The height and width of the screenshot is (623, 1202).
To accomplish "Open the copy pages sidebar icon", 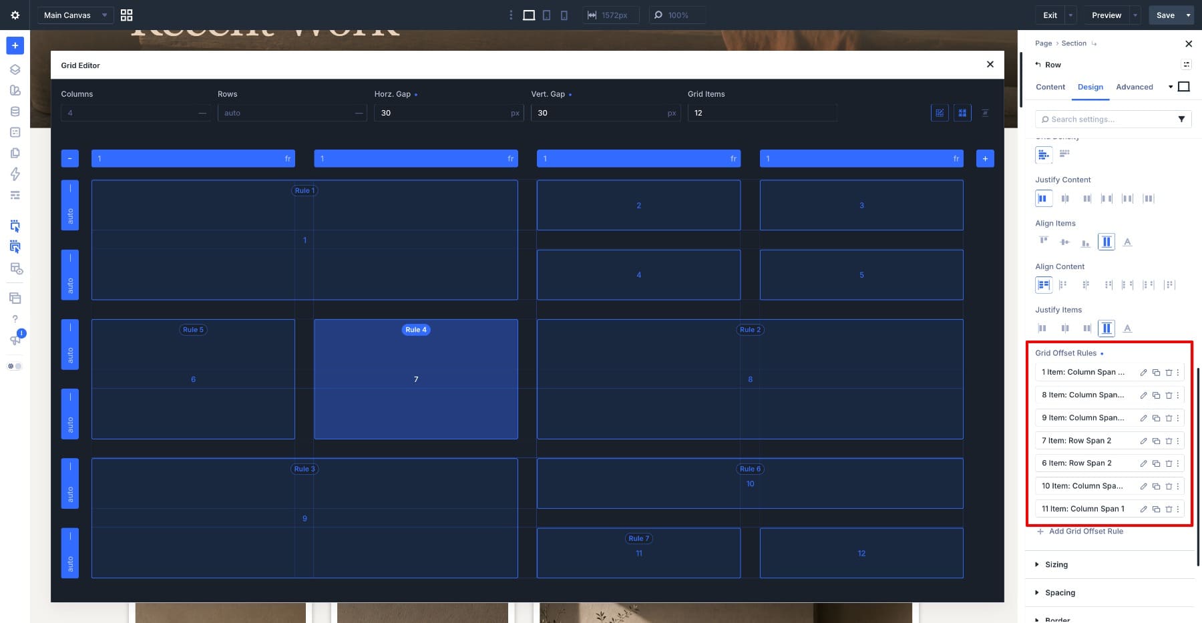I will [x=15, y=153].
